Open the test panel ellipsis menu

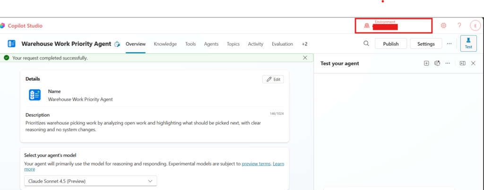tap(448, 63)
